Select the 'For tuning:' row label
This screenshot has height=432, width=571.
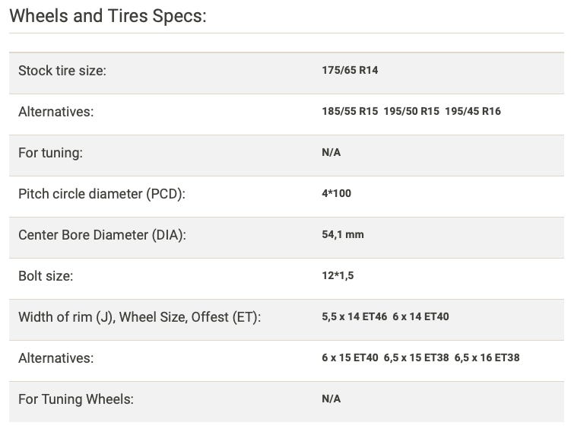[x=50, y=153]
